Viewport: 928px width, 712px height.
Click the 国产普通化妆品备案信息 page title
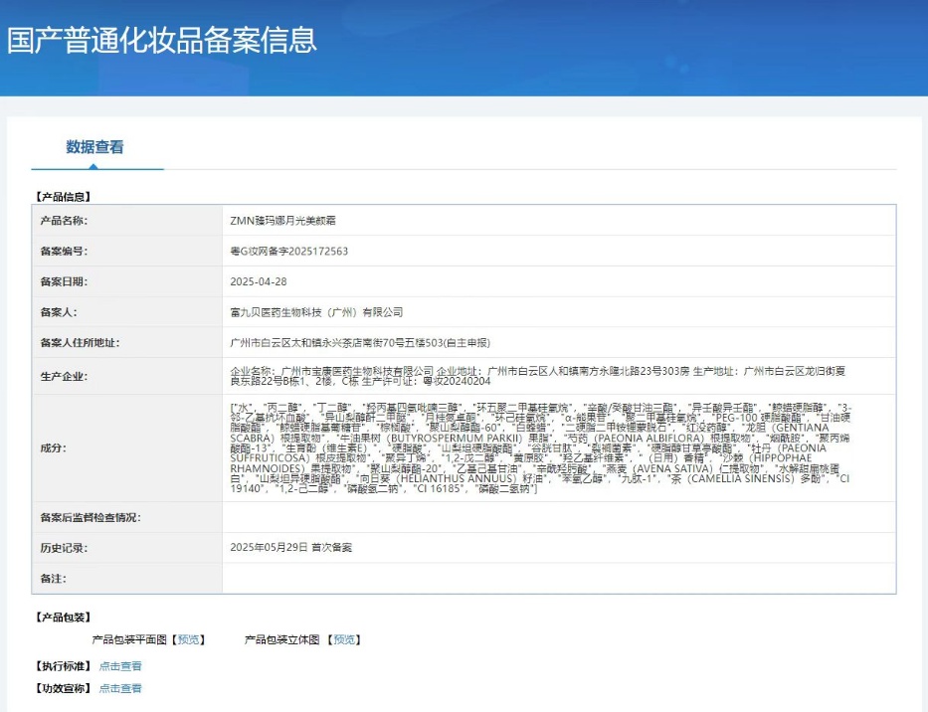[x=162, y=40]
